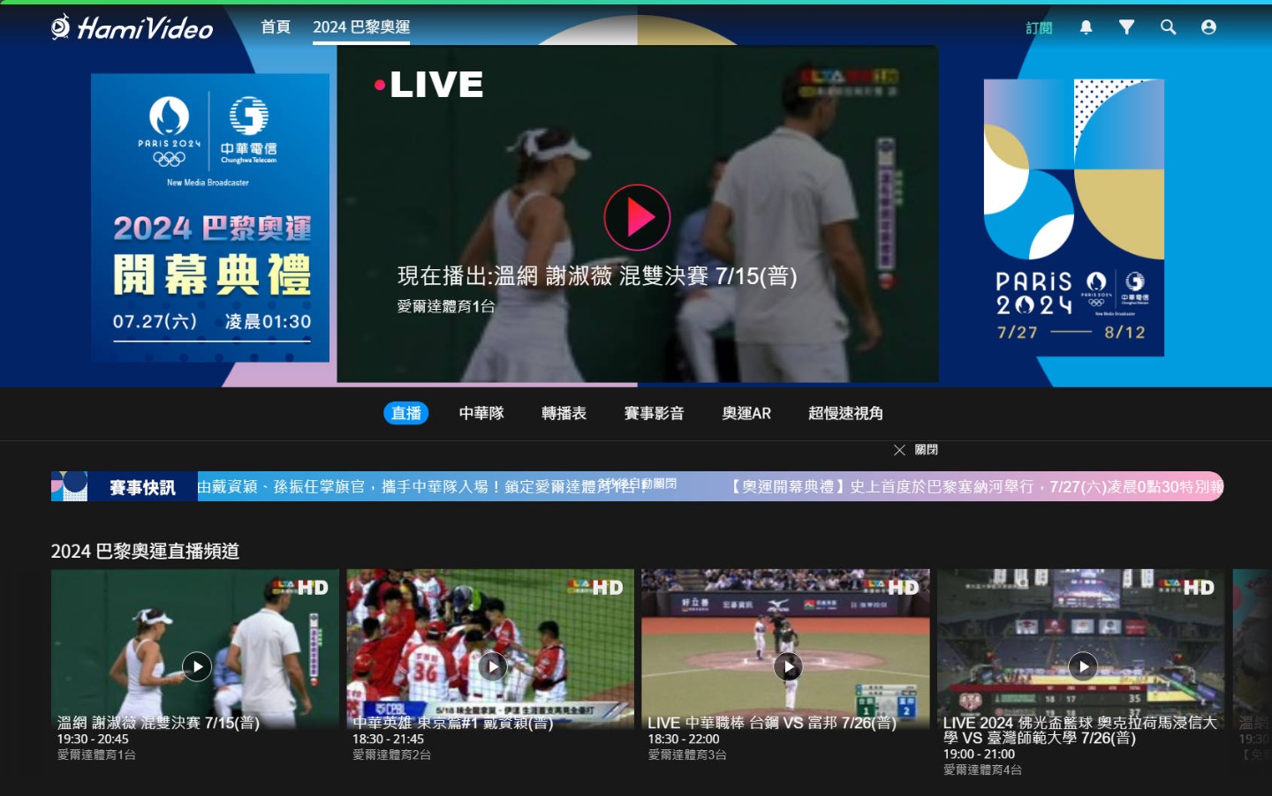Click the 19:00 - 21:00 schedule time
This screenshot has width=1272, height=796.
coord(979,755)
